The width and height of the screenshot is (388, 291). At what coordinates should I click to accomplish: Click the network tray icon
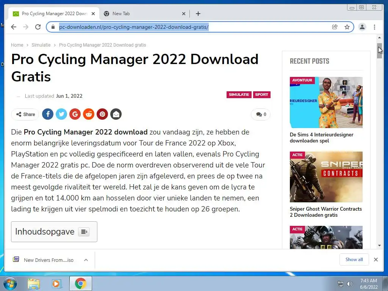(341, 284)
